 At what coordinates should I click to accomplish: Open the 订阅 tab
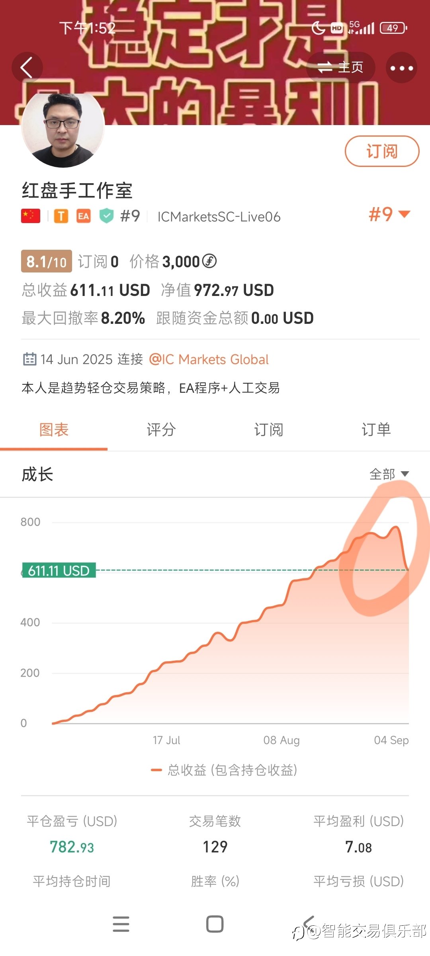coord(269,430)
